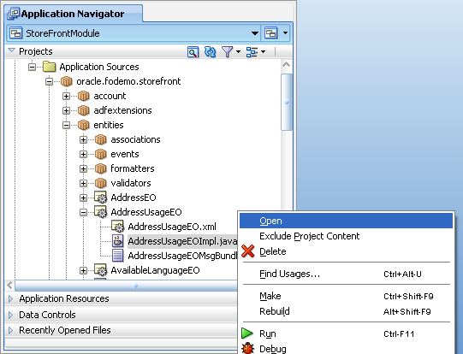Choose Exclude Project Content
463x354 pixels.
point(346,236)
